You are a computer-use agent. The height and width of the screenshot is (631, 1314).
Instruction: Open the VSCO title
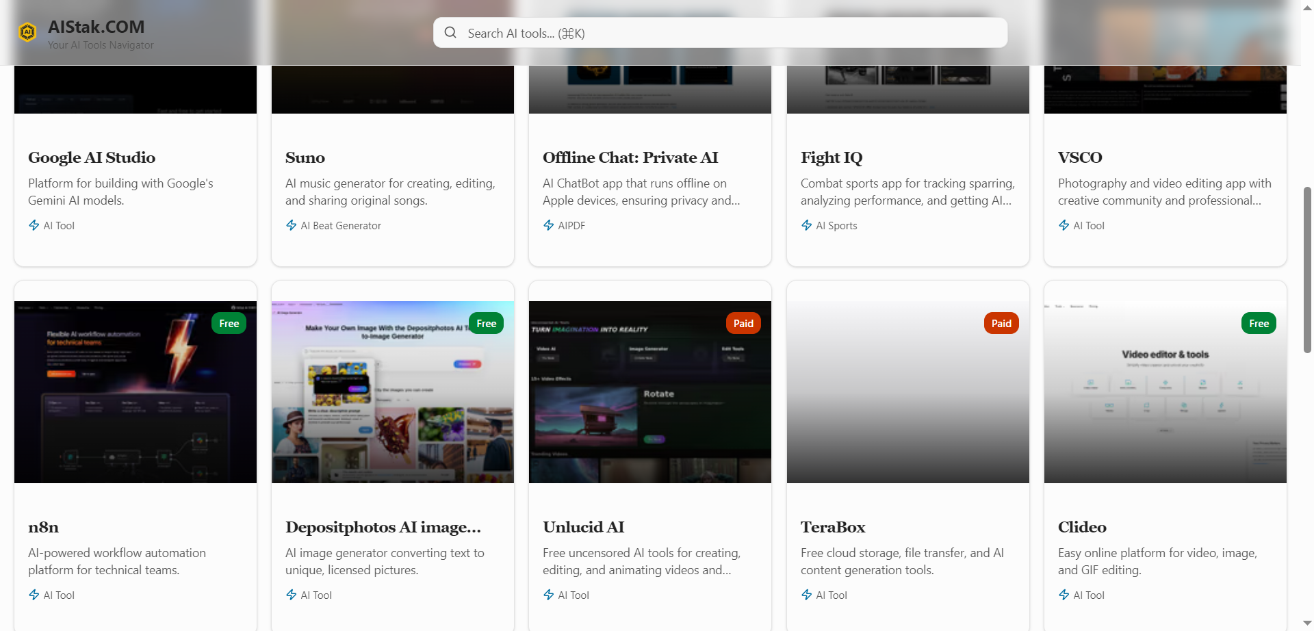pos(1080,157)
